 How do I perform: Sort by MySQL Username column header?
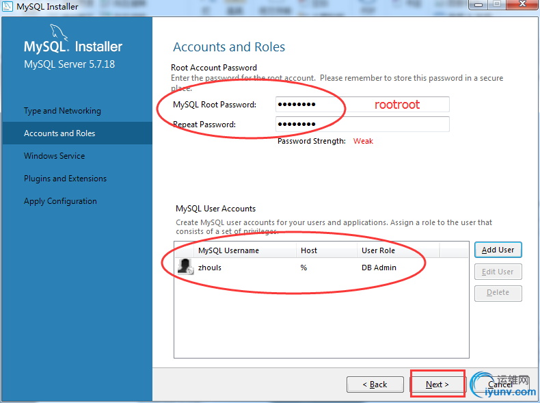245,250
